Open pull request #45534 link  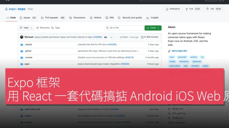(x=125, y=64)
